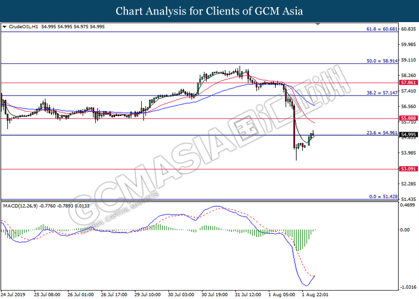Click the Chart Analysis for Clients of GCM Asia title

(209, 11)
